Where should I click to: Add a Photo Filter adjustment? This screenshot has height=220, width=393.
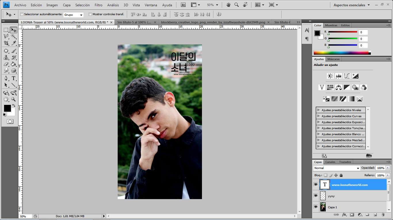click(355, 87)
